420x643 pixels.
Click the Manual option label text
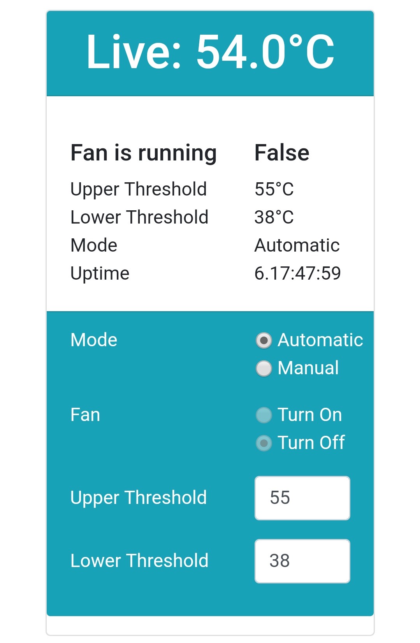coord(308,368)
